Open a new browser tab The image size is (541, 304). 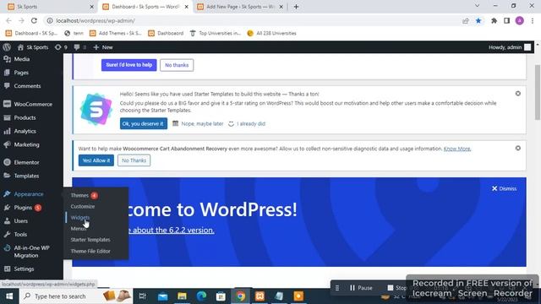(296, 7)
